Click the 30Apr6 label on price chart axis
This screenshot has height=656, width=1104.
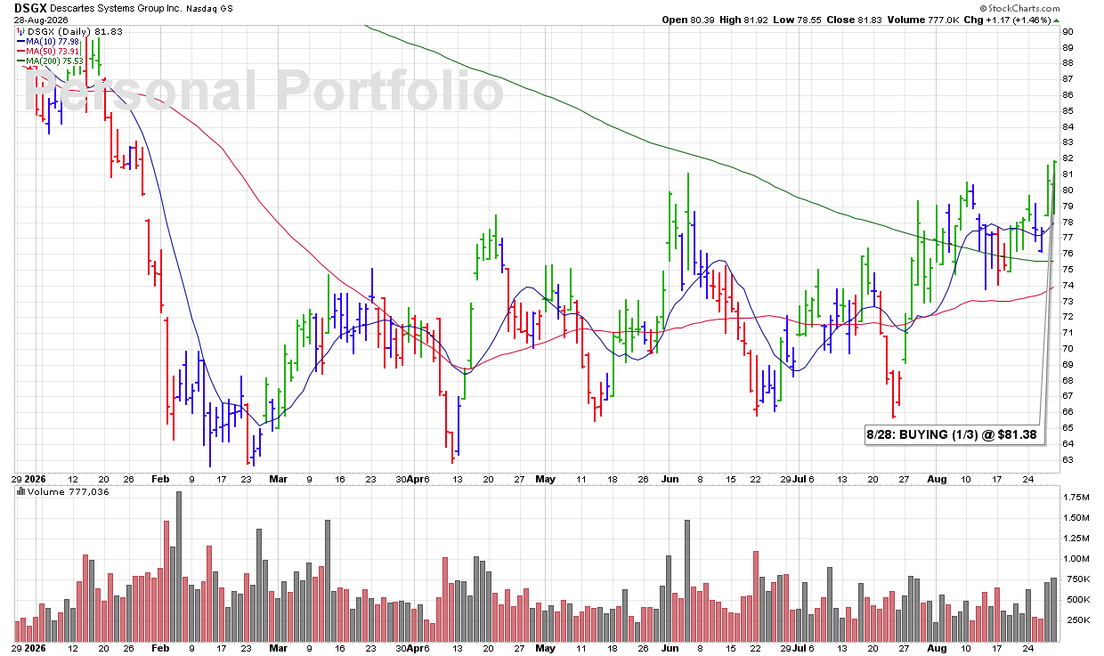(x=411, y=478)
